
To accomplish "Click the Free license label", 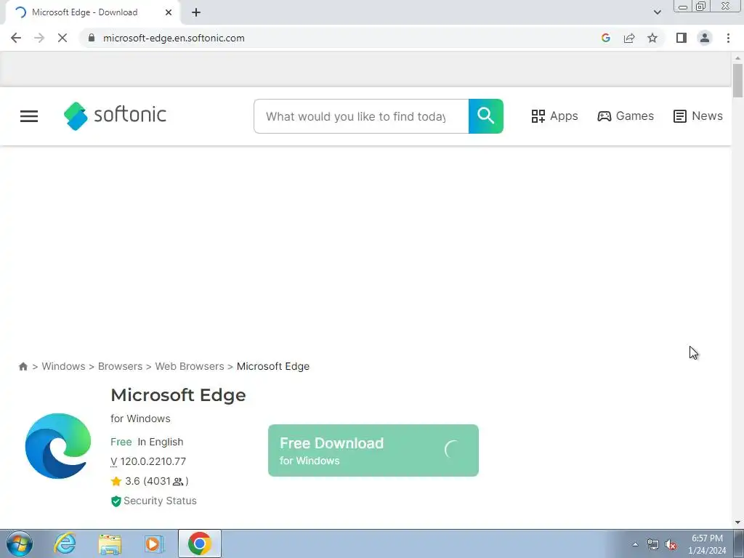I will point(121,442).
